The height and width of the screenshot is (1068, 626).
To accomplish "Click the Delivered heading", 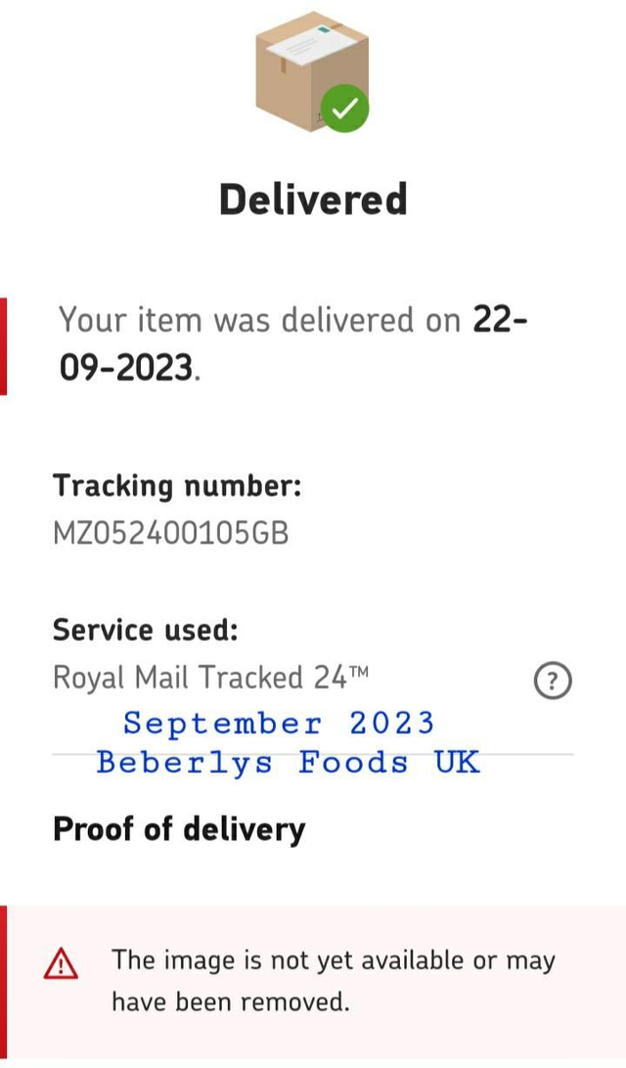I will [x=313, y=200].
